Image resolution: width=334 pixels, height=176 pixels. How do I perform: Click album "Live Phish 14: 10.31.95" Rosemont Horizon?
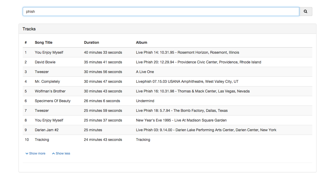click(x=187, y=52)
